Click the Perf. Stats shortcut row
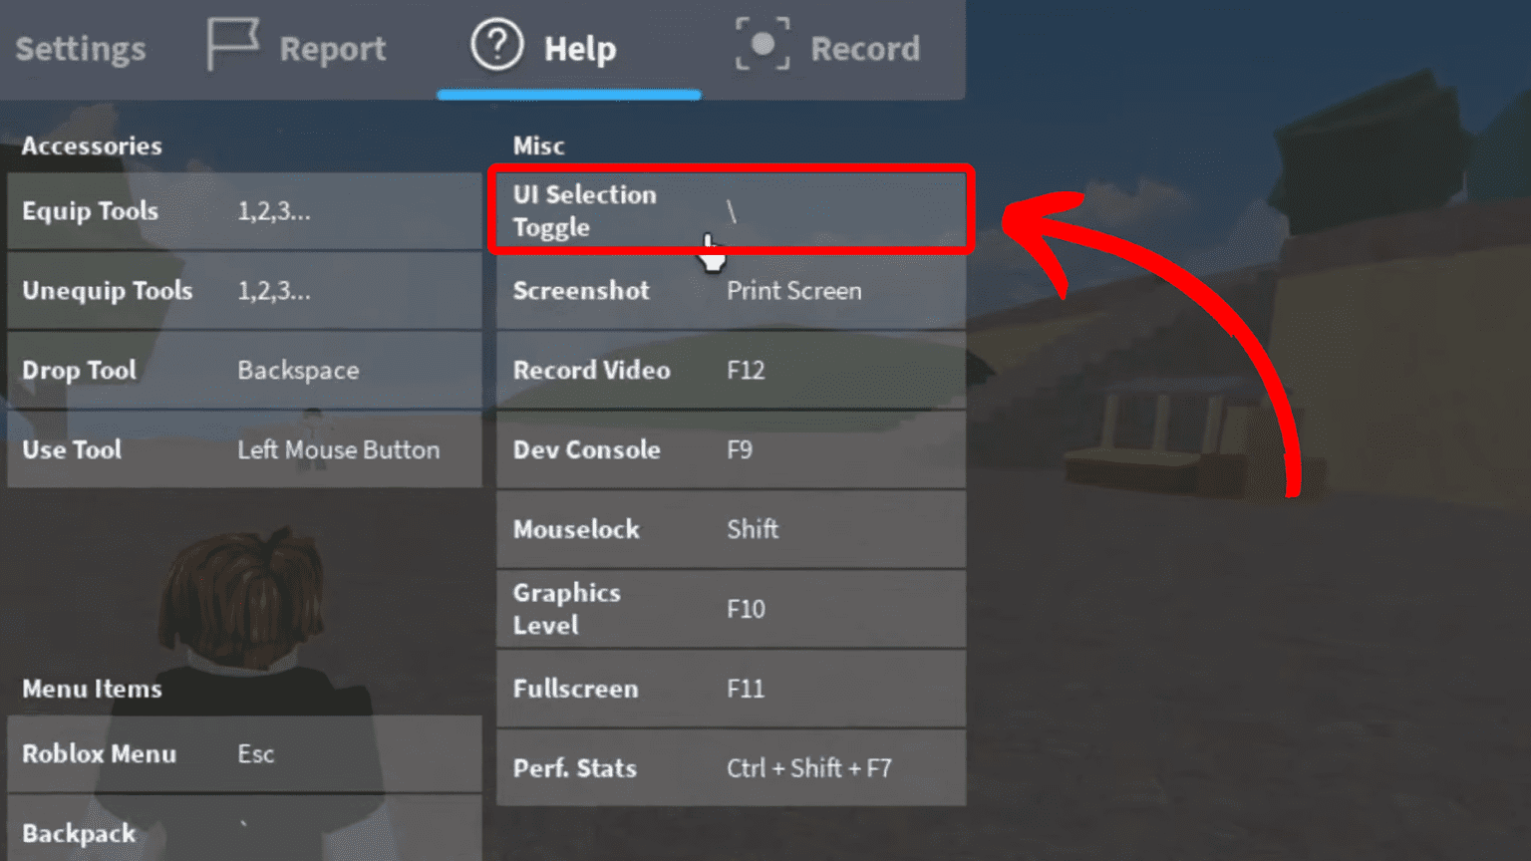 [x=731, y=768]
